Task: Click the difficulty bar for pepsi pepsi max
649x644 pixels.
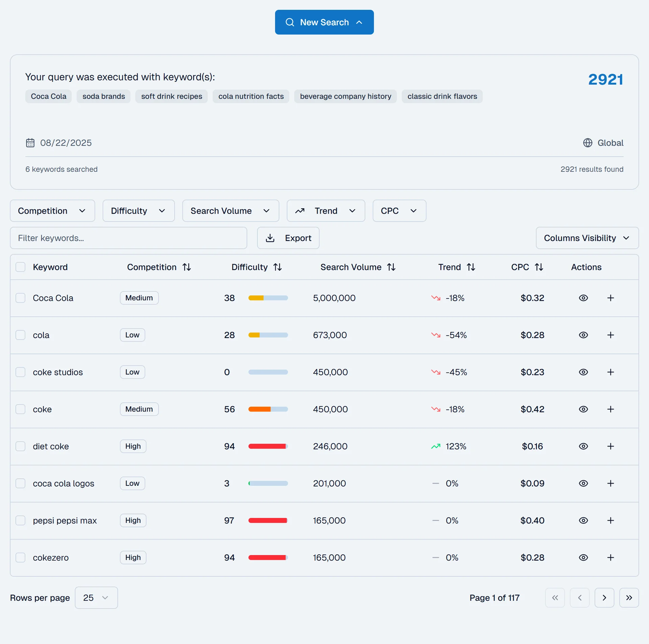Action: [268, 521]
